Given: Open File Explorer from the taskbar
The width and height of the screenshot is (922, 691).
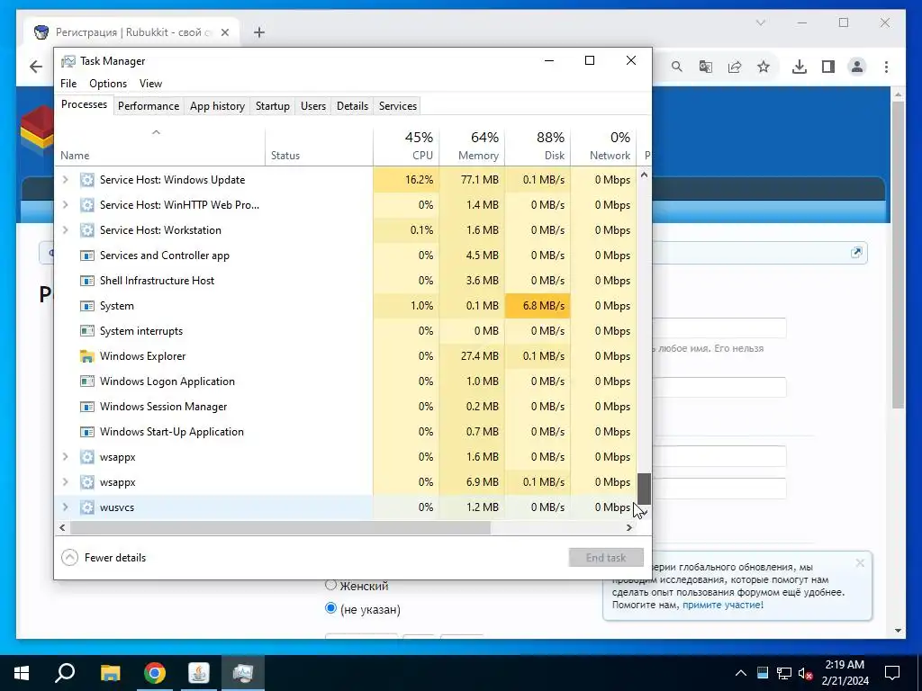Looking at the screenshot, I should pos(110,673).
